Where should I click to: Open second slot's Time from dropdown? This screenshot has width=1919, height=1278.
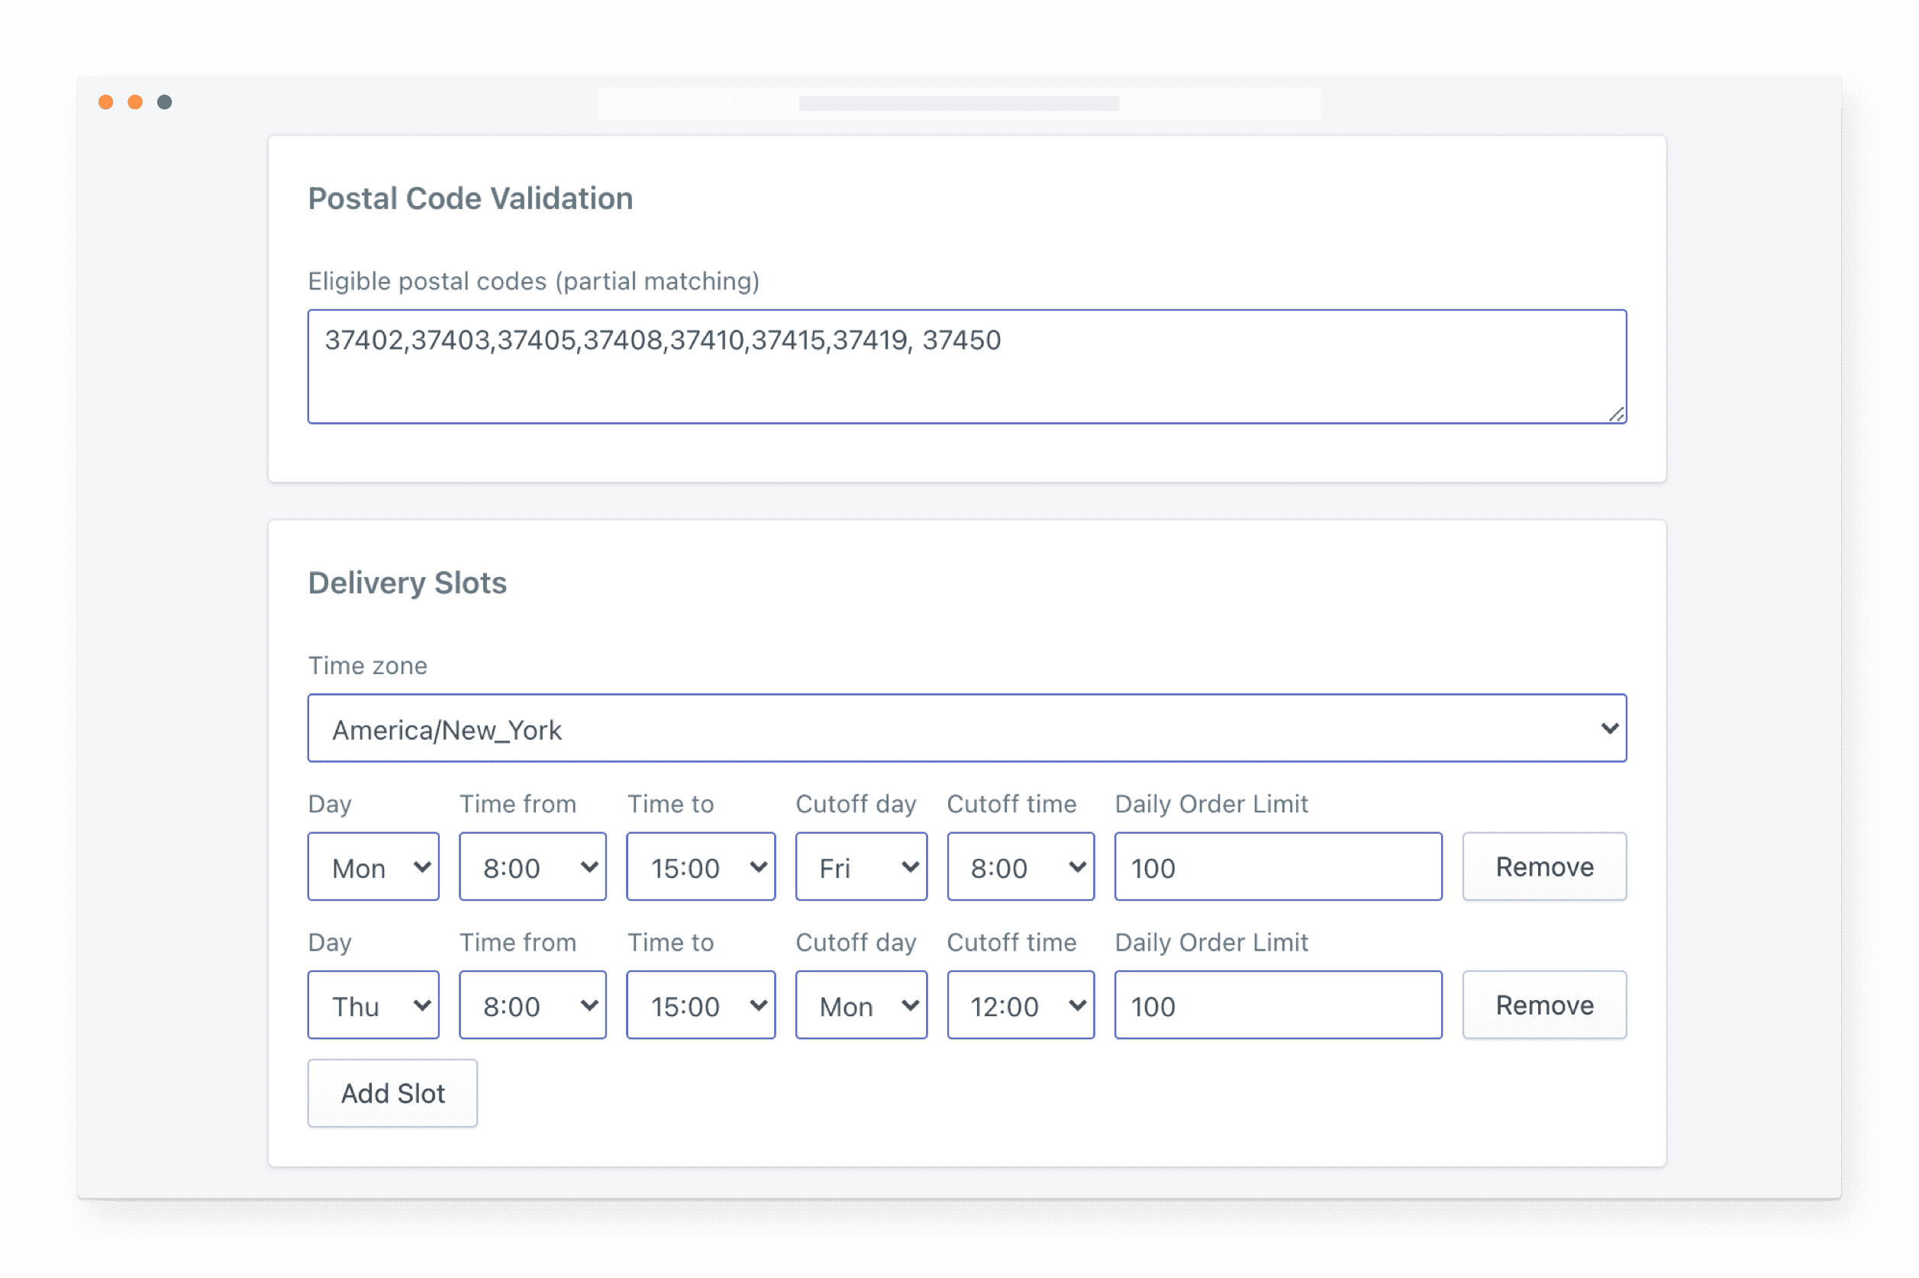click(x=532, y=1005)
